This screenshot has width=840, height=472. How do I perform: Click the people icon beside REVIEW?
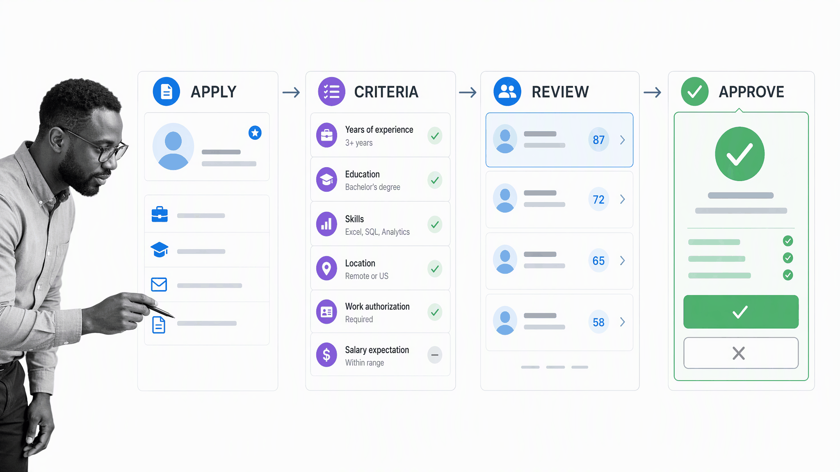coord(507,92)
